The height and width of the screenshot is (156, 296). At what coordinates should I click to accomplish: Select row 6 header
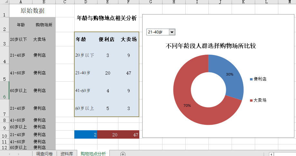pos(5,90)
